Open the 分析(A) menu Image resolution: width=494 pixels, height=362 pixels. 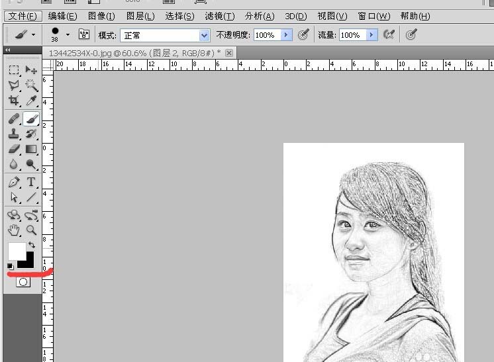pyautogui.click(x=260, y=16)
